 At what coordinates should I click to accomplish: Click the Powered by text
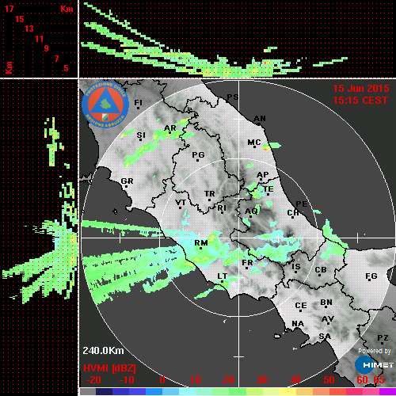click(x=375, y=351)
